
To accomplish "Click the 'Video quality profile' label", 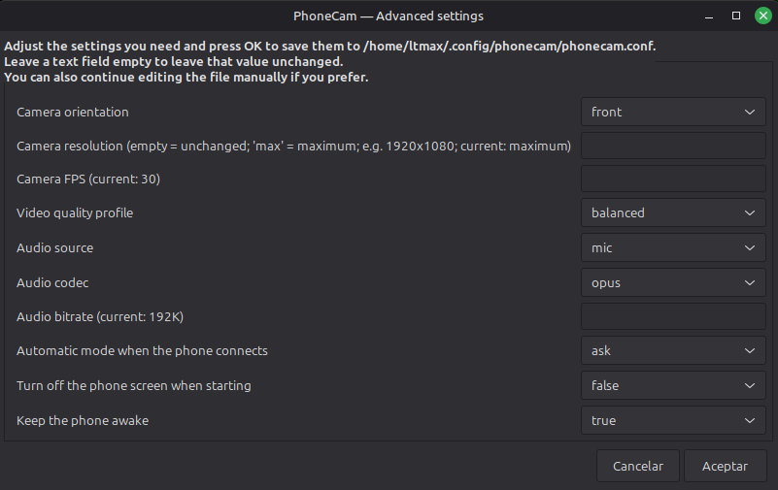I will (75, 213).
